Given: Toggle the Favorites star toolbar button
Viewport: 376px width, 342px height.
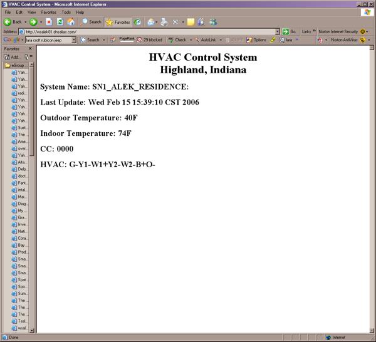Looking at the screenshot, I should pos(117,22).
